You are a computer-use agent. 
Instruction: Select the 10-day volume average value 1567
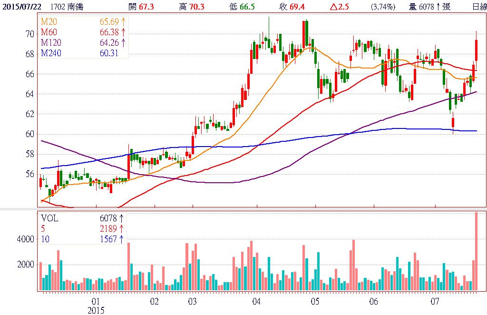(109, 239)
